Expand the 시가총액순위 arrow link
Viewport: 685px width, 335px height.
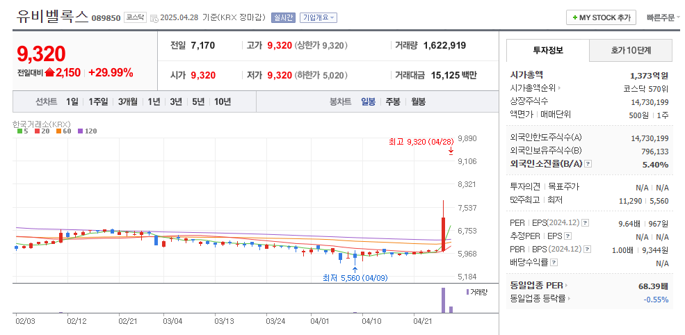(559, 88)
